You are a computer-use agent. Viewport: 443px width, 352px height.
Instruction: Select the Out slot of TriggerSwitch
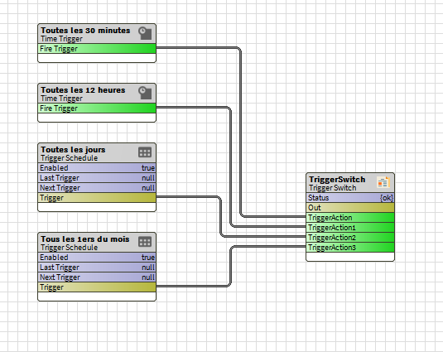coord(350,208)
